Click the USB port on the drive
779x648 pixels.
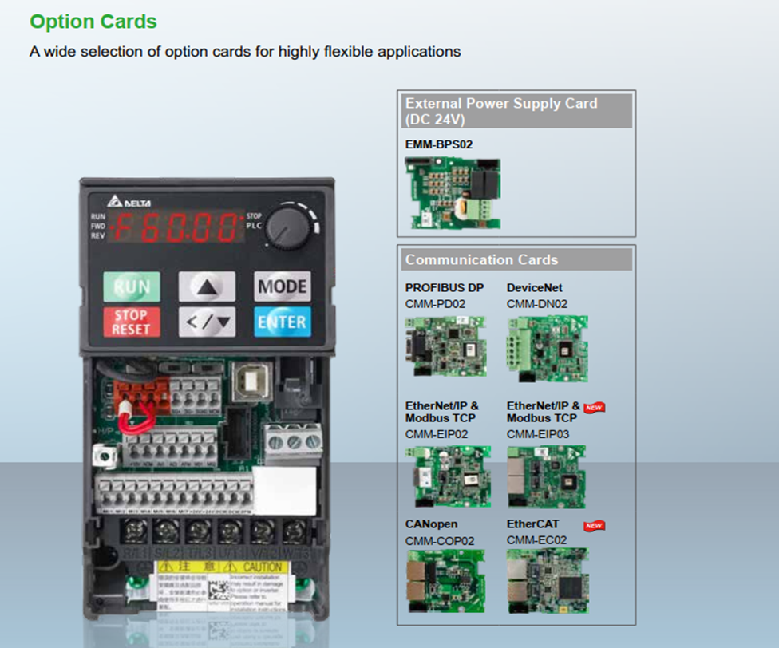coord(251,381)
